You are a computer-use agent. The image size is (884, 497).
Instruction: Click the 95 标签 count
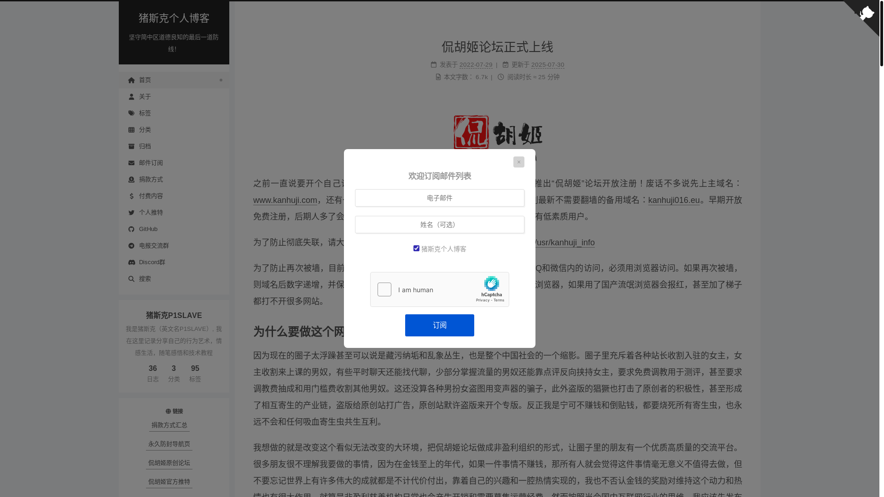(195, 374)
